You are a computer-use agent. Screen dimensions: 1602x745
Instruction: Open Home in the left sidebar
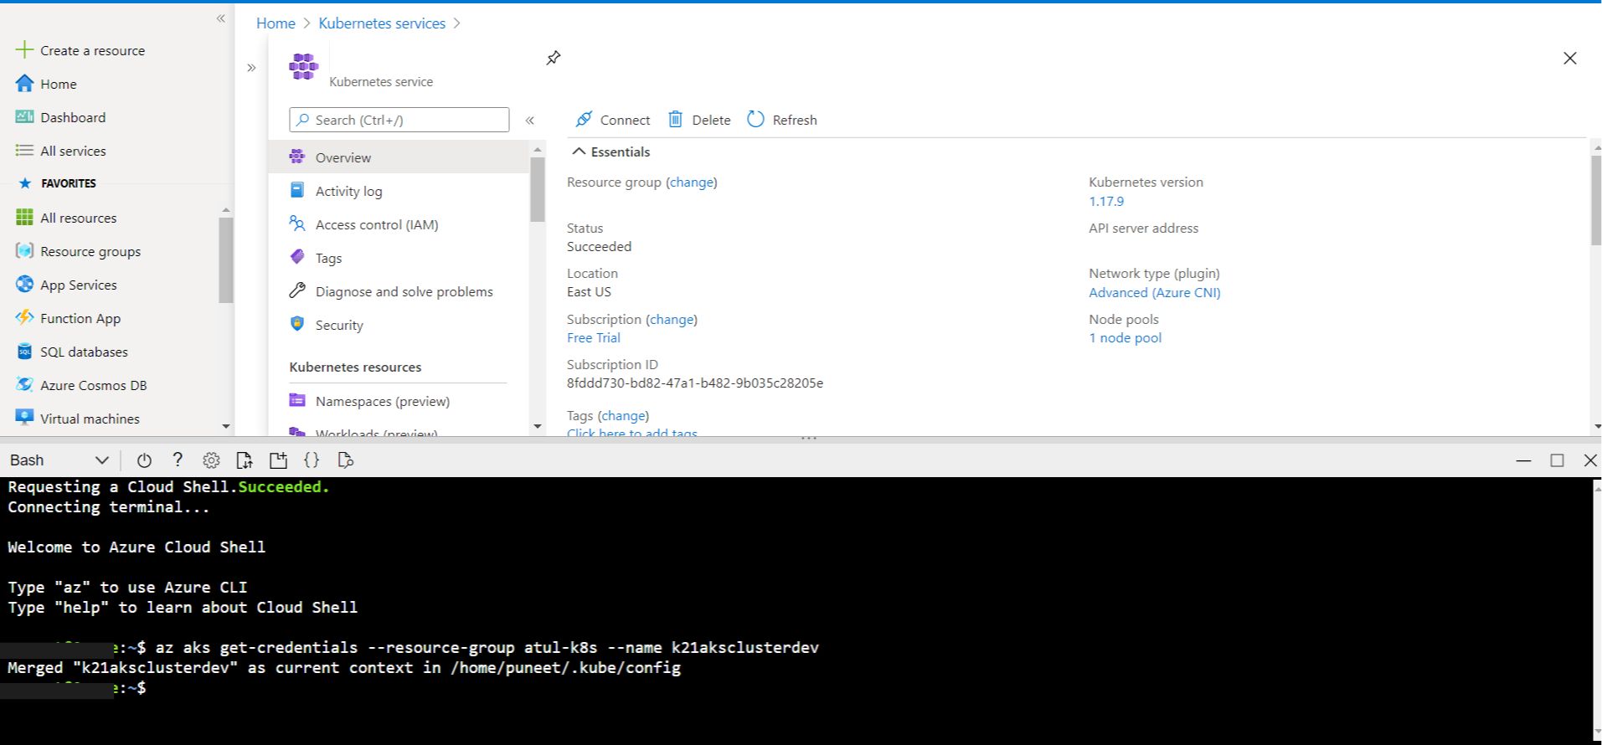(x=58, y=84)
